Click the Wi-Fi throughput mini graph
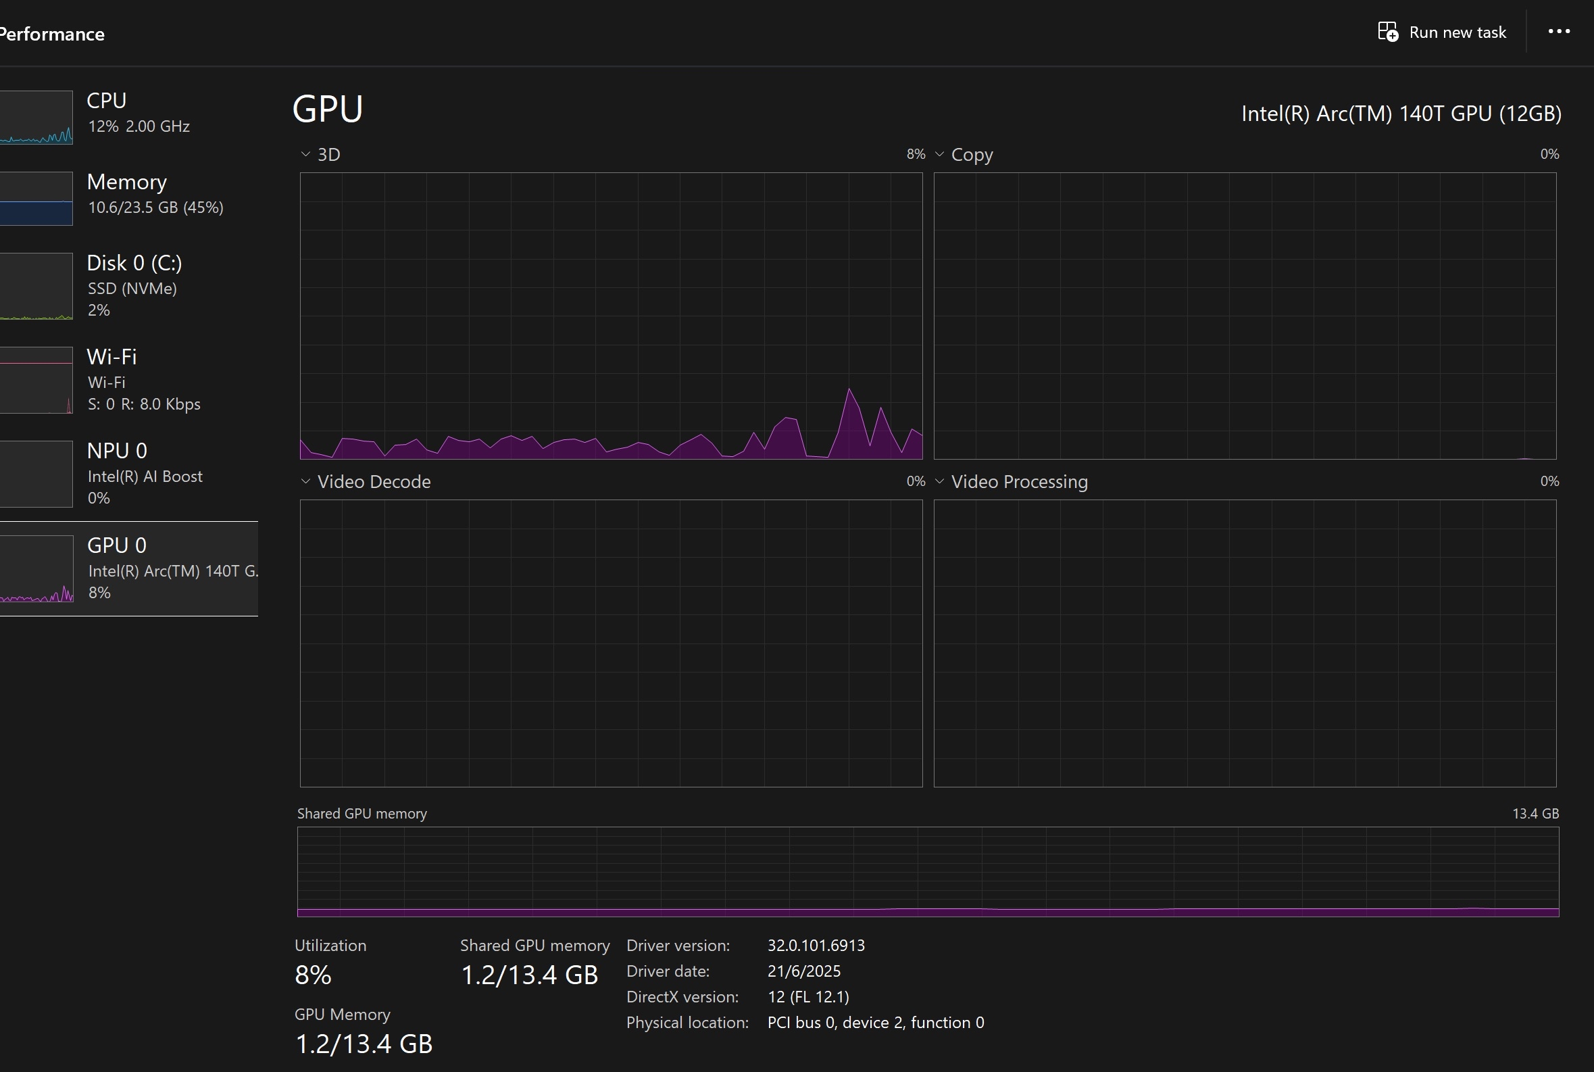 [36, 380]
